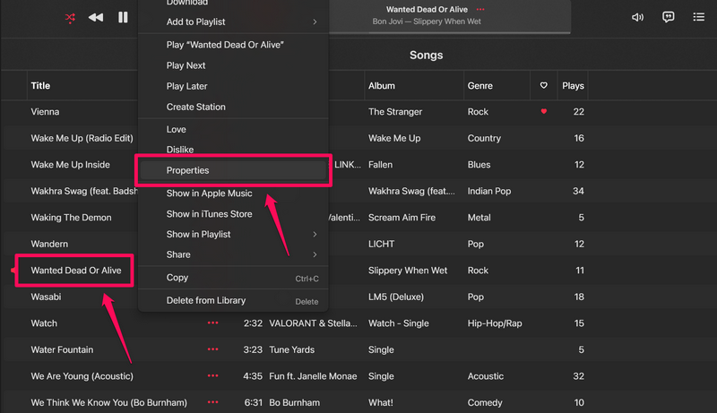This screenshot has width=717, height=413.
Task: Open the Up Next queue list icon
Action: coord(698,17)
